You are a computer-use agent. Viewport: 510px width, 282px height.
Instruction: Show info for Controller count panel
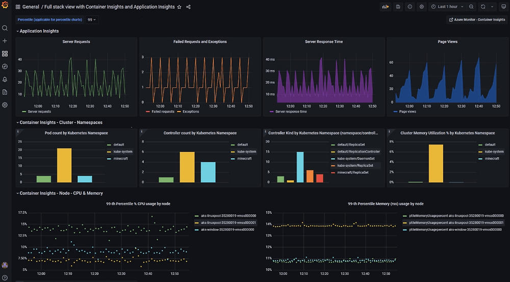(141, 131)
